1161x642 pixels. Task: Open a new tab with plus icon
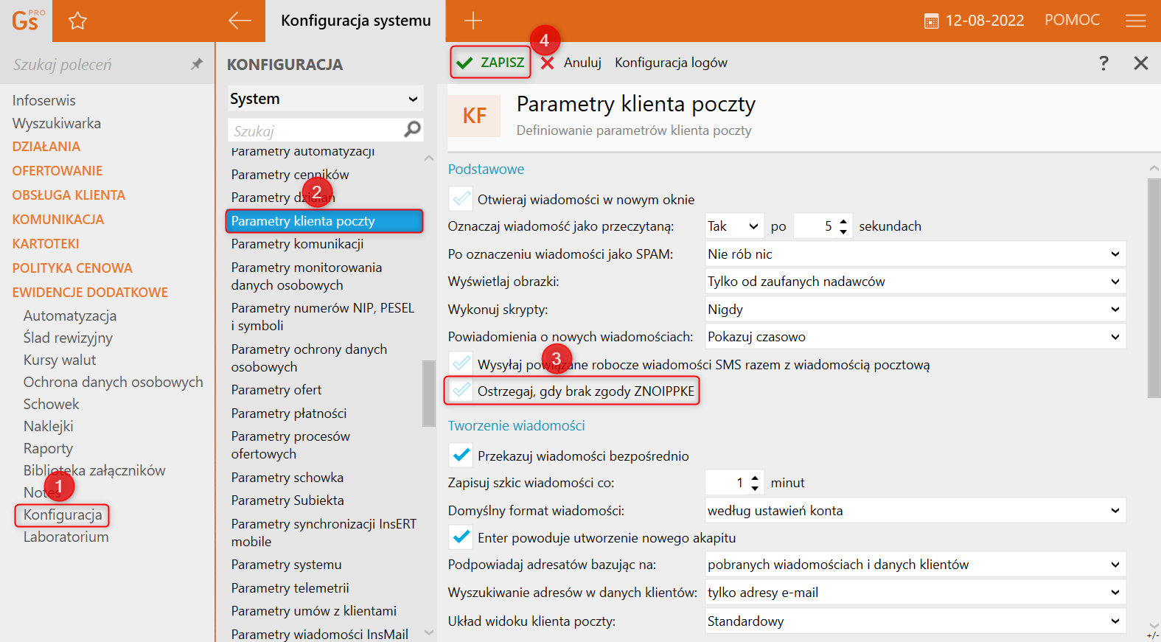click(473, 21)
